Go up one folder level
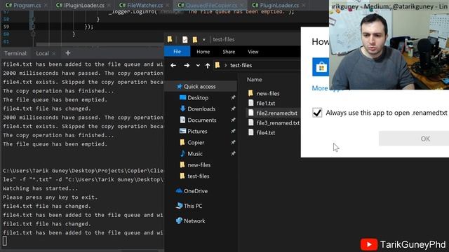This screenshot has height=252, width=449. point(208,66)
